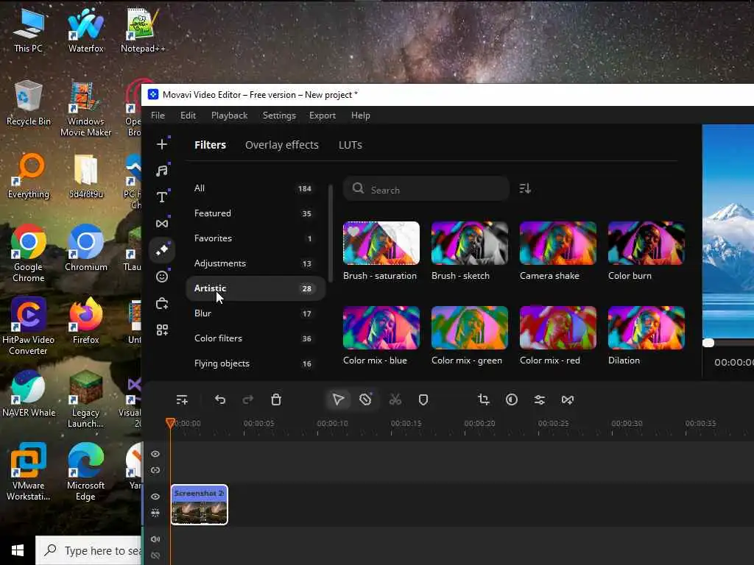This screenshot has width=754, height=565.
Task: Switch to the Filters tab
Action: tap(210, 145)
